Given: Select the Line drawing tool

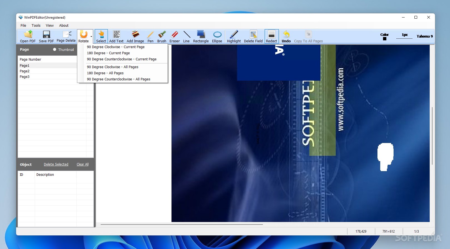Looking at the screenshot, I should (x=187, y=36).
